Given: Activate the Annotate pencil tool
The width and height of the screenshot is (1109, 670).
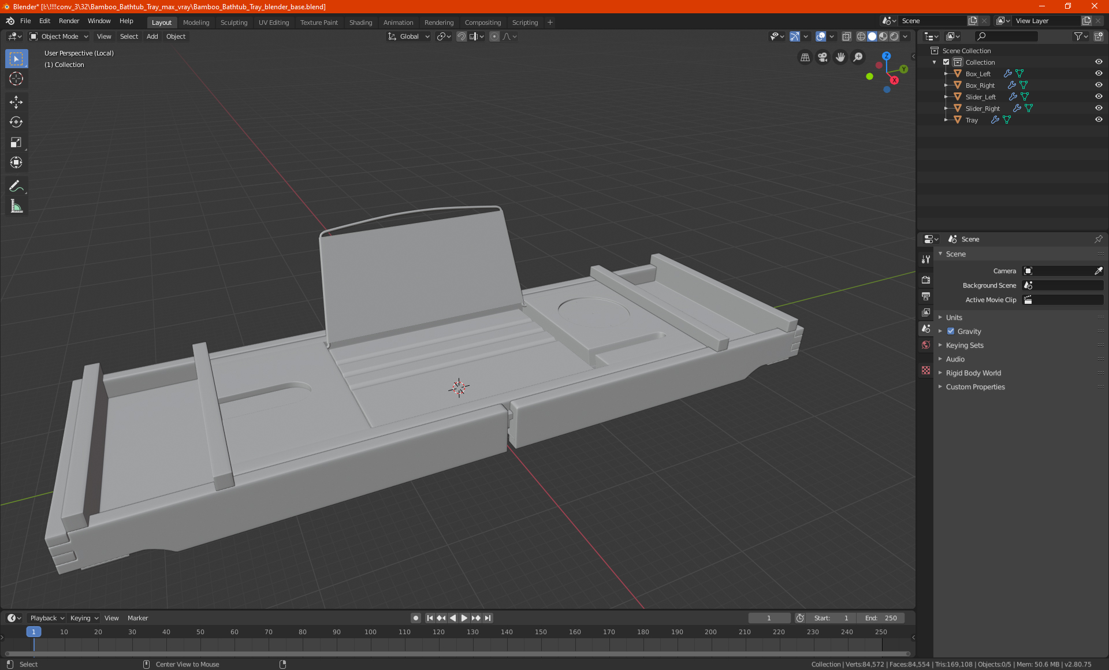Looking at the screenshot, I should tap(16, 186).
